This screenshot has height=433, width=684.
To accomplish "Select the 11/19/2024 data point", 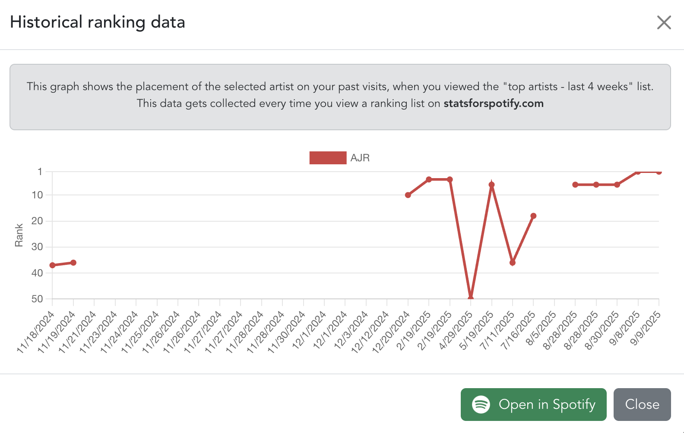I will tap(73, 263).
